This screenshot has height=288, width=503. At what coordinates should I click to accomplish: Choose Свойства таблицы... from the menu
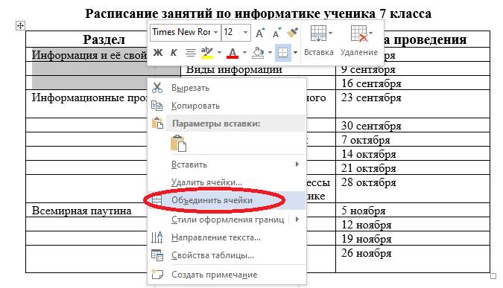227,255
